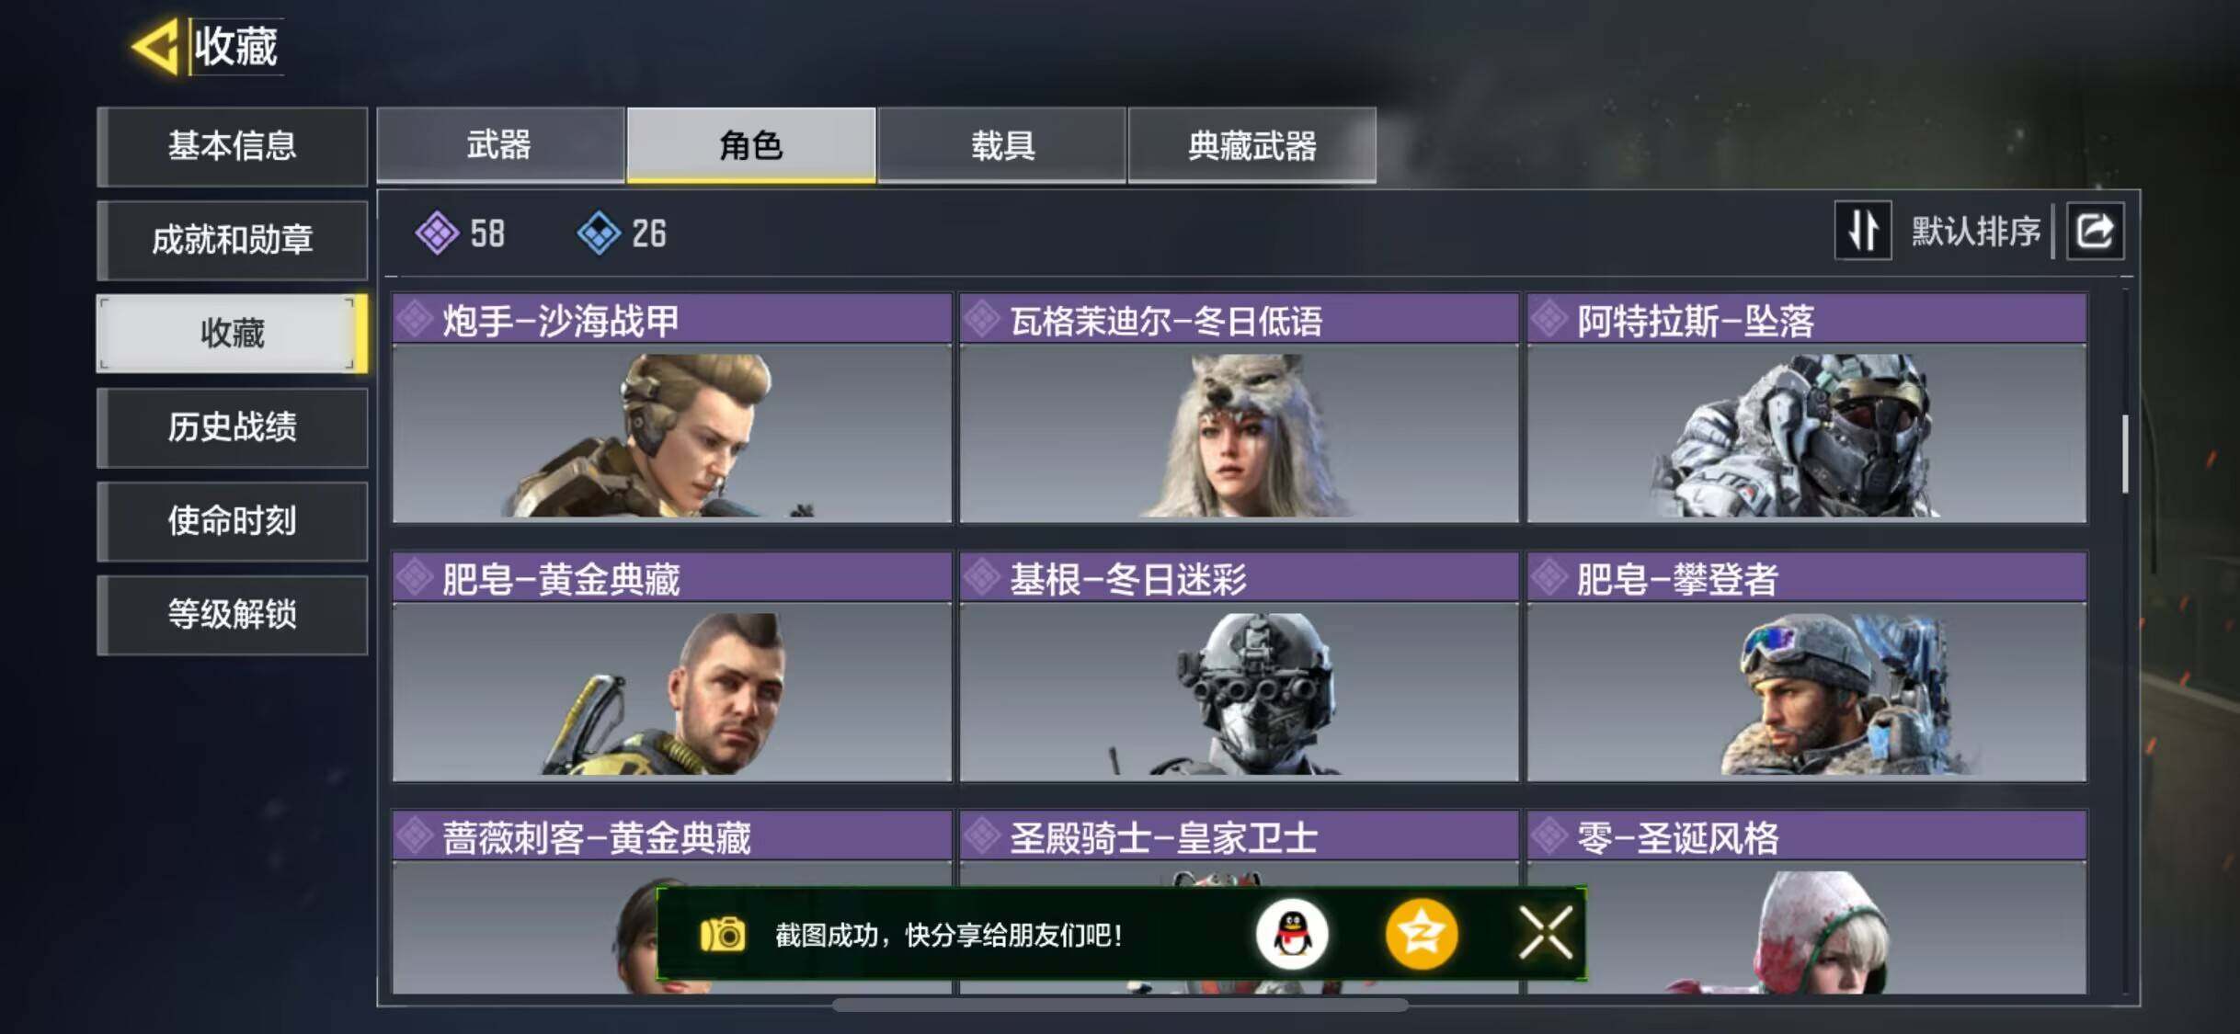Open the 等级解锁 section
Image resolution: width=2240 pixels, height=1034 pixels.
click(233, 615)
